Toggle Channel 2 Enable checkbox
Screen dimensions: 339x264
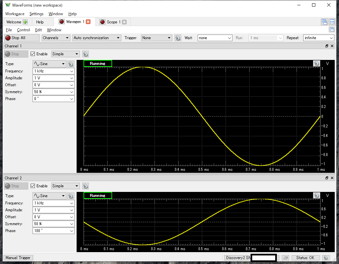click(x=33, y=186)
